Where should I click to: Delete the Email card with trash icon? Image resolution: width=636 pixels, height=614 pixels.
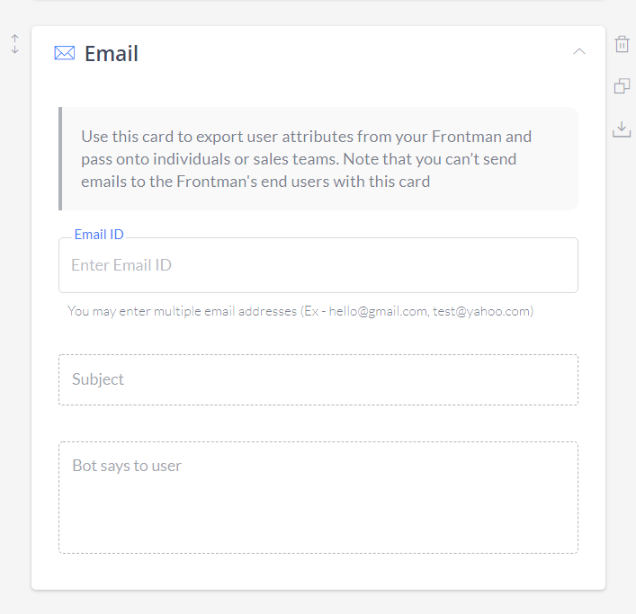[622, 44]
